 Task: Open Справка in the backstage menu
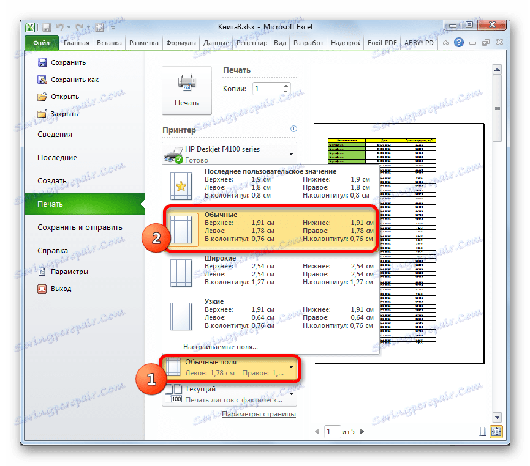click(53, 250)
